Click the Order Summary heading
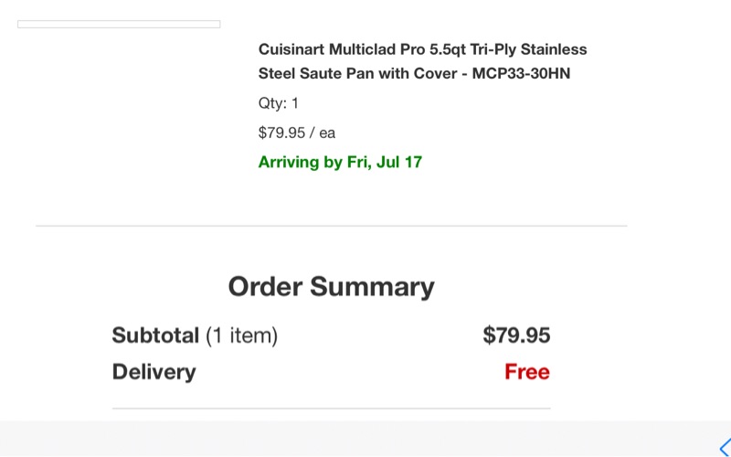Image resolution: width=731 pixels, height=457 pixels. [x=331, y=287]
